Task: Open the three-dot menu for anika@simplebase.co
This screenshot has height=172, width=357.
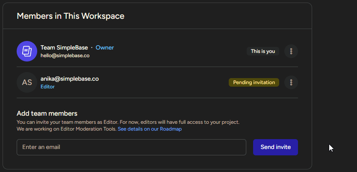Action: [291, 82]
